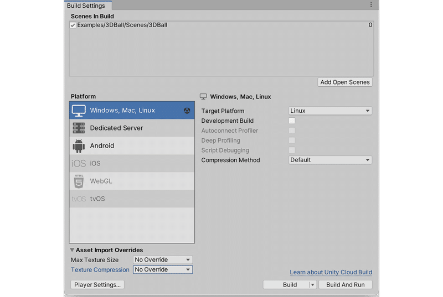Click the tvOS platform icon

pyautogui.click(x=79, y=199)
